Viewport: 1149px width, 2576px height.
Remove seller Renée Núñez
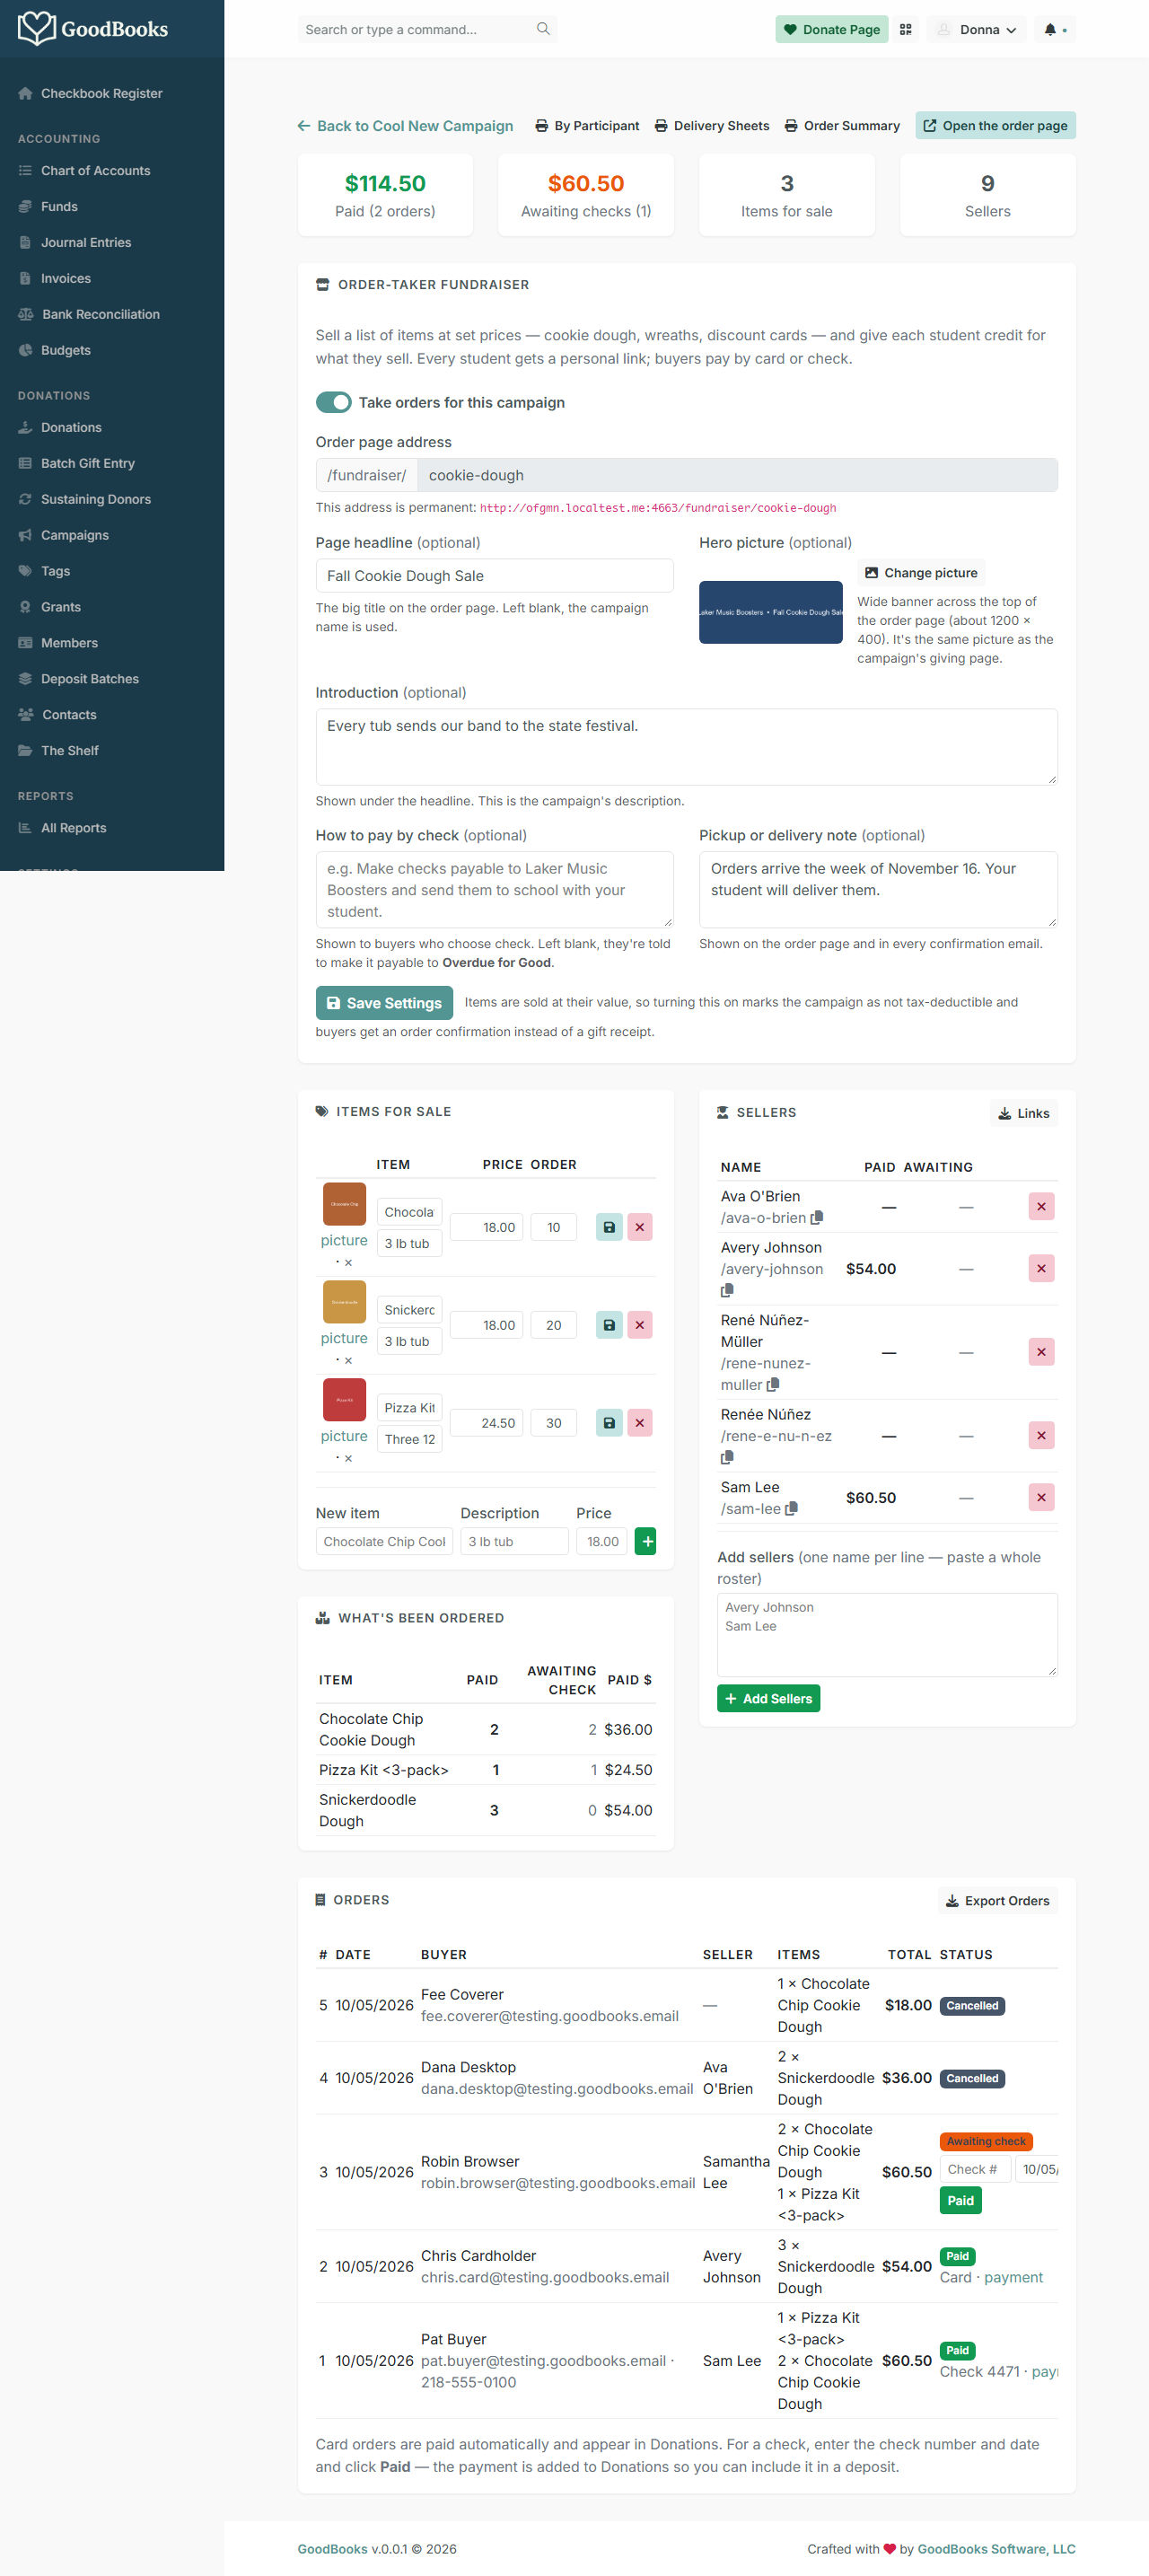pos(1041,1435)
